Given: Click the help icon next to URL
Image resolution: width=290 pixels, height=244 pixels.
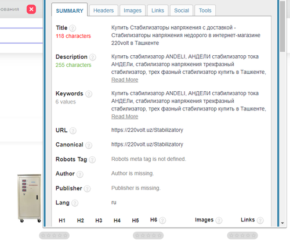Looking at the screenshot, I should tap(72, 131).
